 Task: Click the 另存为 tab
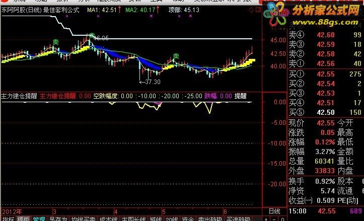click(x=58, y=218)
